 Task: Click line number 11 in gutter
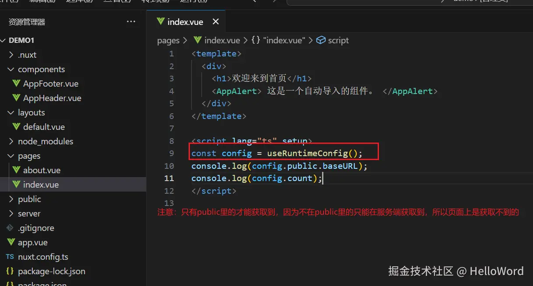click(x=169, y=178)
